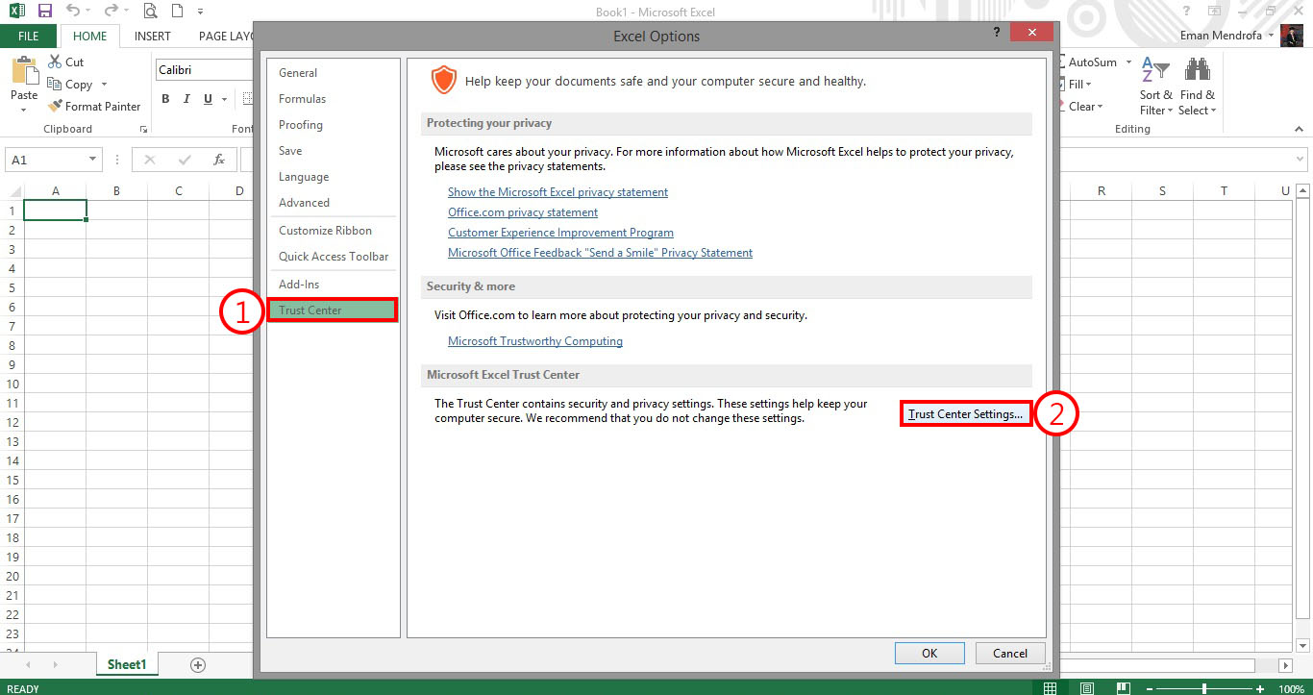
Task: Open Trust Center Settings button
Action: coord(966,414)
